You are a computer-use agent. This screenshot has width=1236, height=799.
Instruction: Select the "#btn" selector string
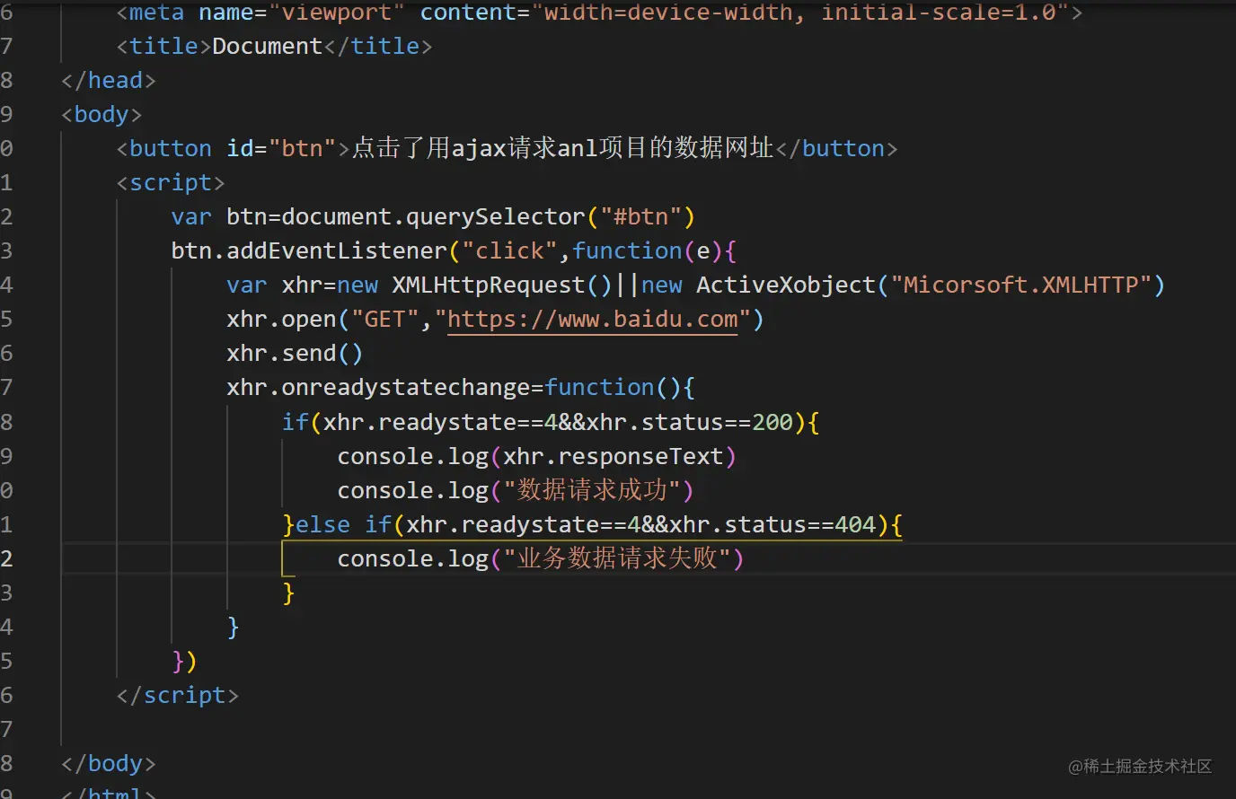click(641, 216)
